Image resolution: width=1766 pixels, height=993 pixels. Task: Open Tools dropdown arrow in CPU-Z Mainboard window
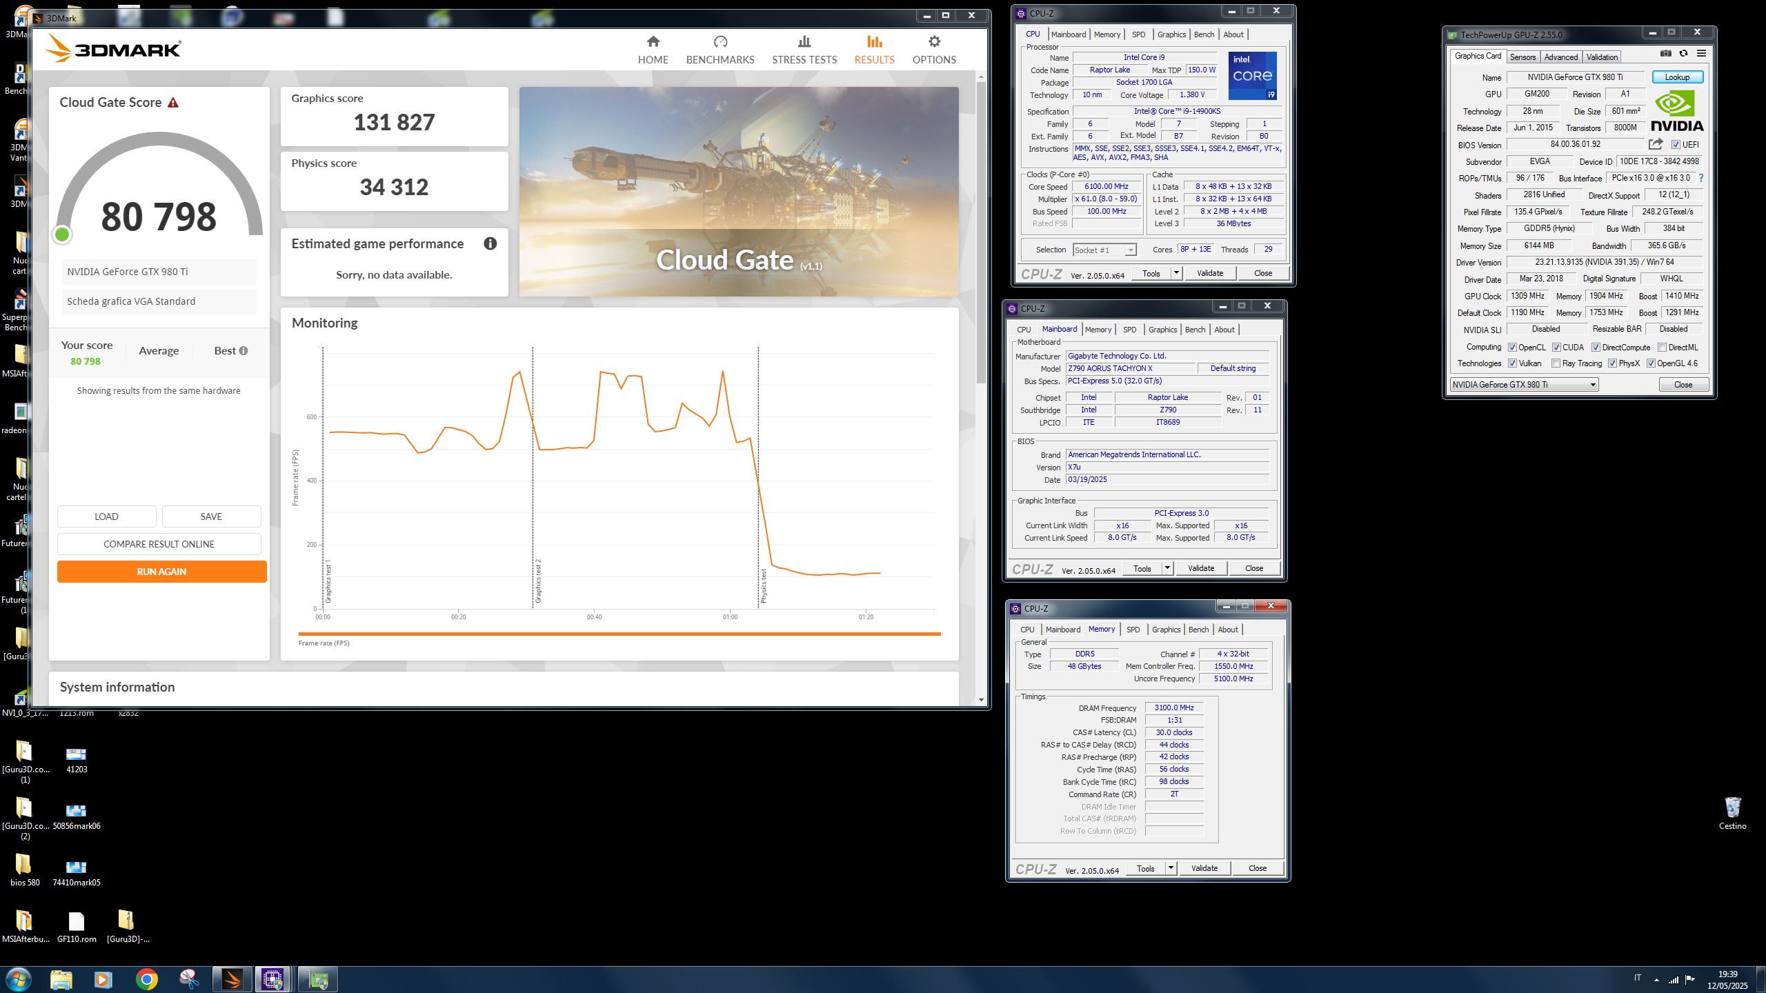(x=1167, y=568)
